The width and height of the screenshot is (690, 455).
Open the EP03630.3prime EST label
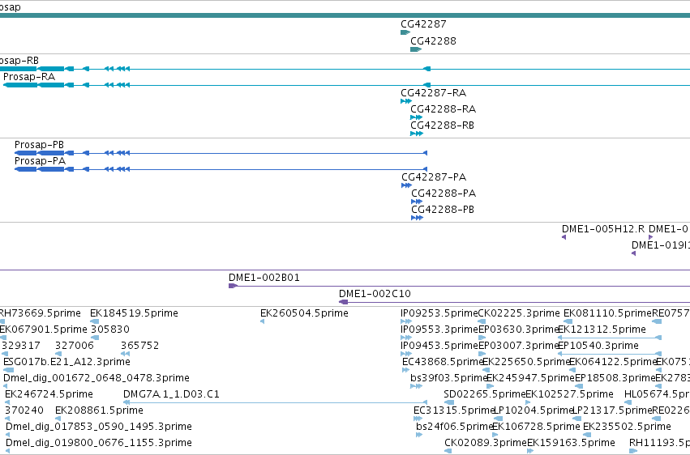[x=519, y=330]
